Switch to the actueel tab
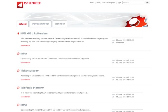The width and height of the screenshot is (168, 112). (x=23, y=24)
